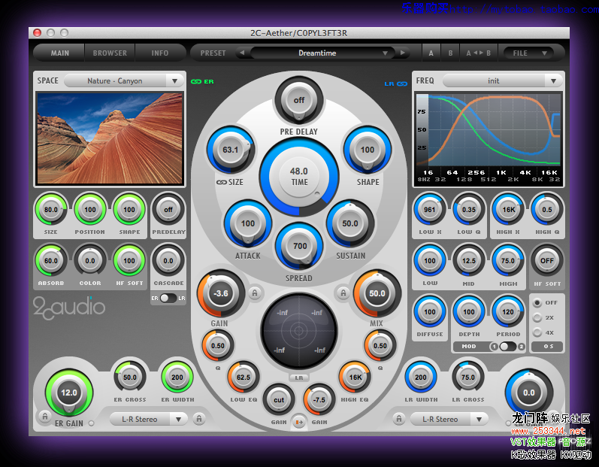
Task: Click the LR CROSS knob
Action: coord(467,378)
